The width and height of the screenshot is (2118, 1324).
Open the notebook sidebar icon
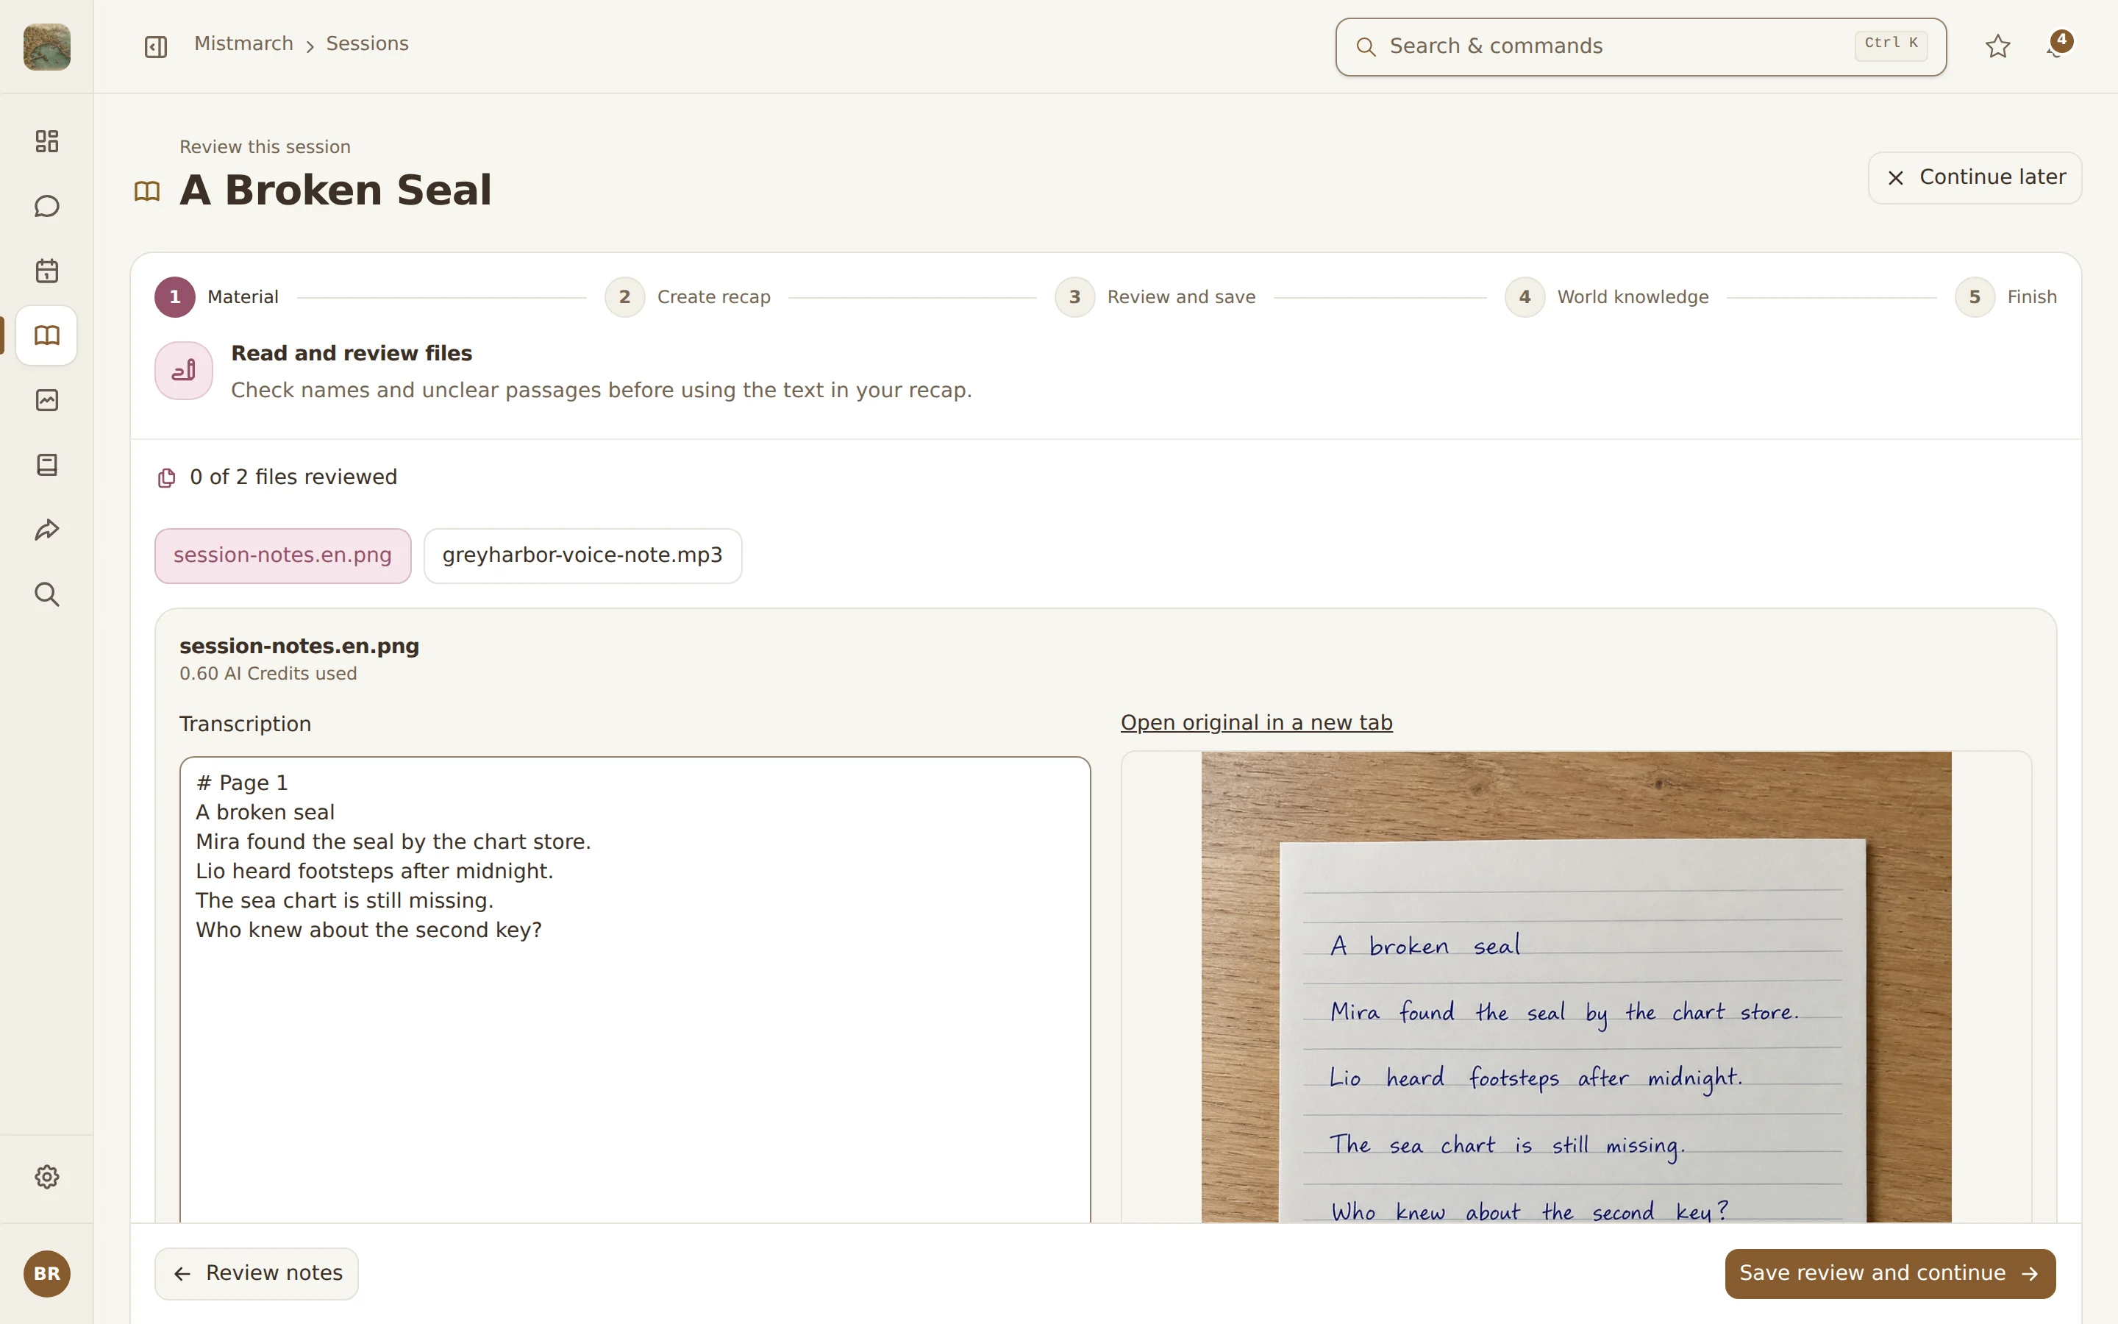pyautogui.click(x=46, y=465)
